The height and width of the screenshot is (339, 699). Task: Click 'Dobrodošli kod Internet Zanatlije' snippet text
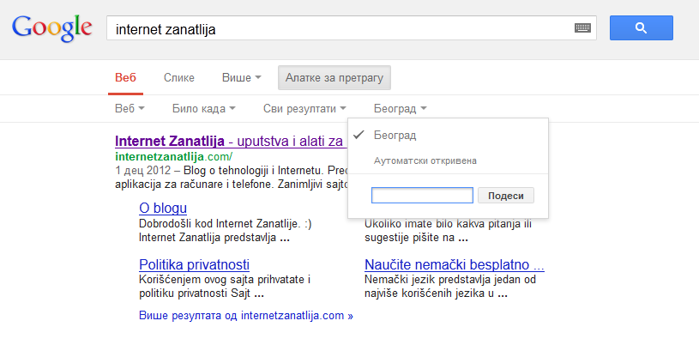225,223
